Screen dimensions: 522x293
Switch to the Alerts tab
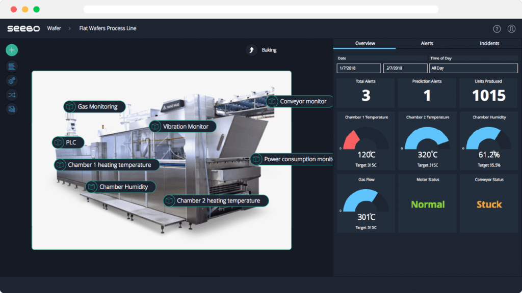click(x=427, y=43)
